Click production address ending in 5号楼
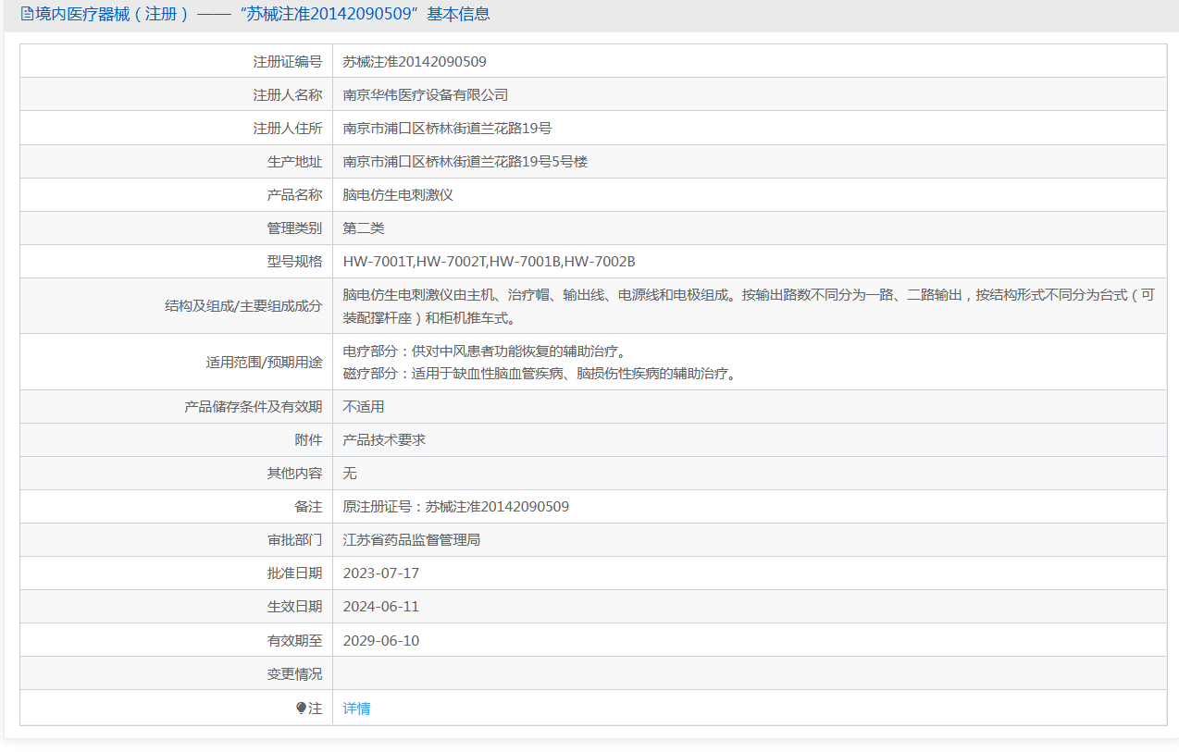The image size is (1179, 752). pyautogui.click(x=465, y=162)
